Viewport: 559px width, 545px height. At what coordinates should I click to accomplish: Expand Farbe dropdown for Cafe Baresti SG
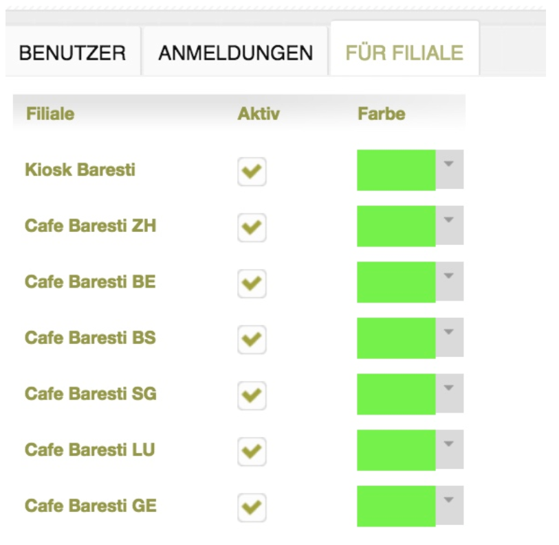pos(449,393)
